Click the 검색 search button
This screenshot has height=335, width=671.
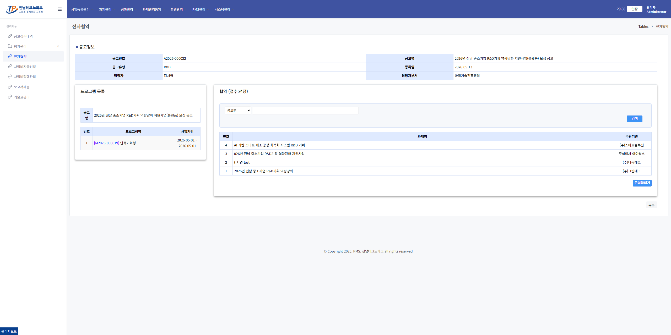[634, 119]
